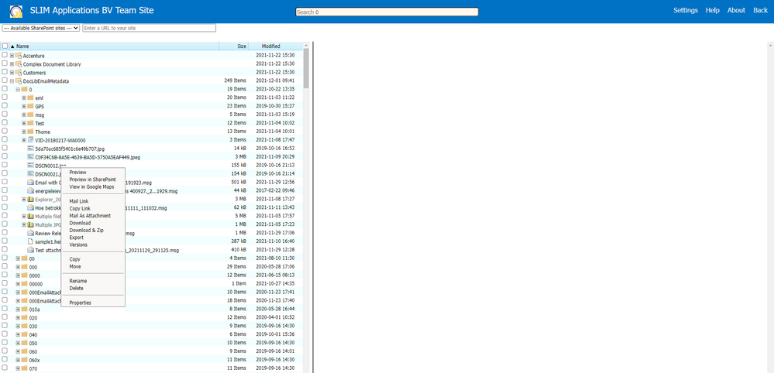Select Download & Zip menu entry
Screen dimensions: 774x373
pos(86,230)
